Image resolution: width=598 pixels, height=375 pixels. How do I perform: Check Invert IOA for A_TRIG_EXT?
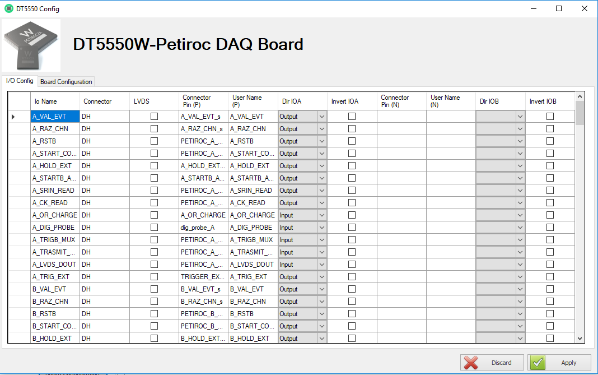pyautogui.click(x=352, y=277)
